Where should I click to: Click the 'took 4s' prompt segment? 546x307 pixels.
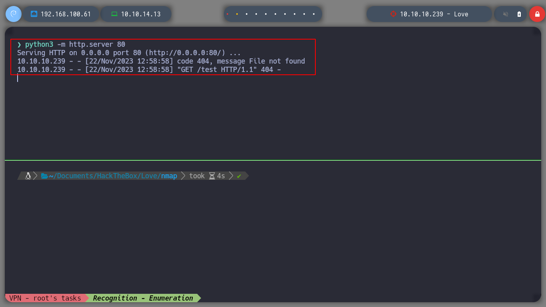[207, 176]
